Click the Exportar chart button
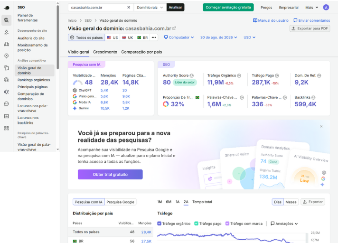338x243 pixels. [313, 202]
